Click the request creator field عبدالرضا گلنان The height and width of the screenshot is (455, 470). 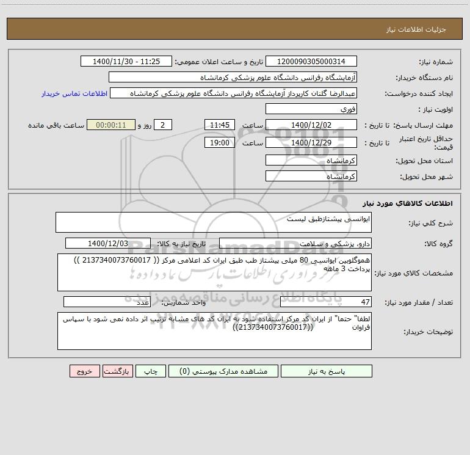click(233, 93)
